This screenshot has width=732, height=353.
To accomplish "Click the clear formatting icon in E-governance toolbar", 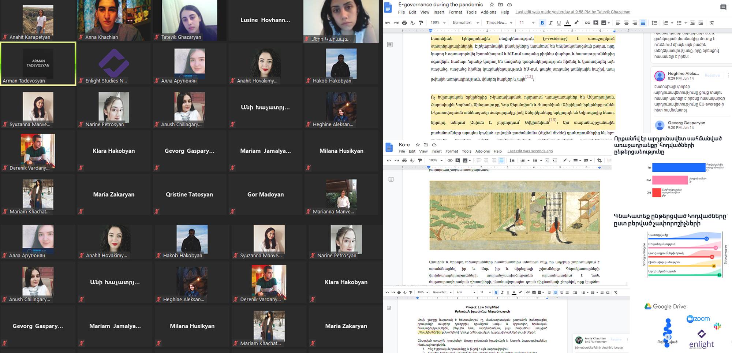I will pos(712,23).
